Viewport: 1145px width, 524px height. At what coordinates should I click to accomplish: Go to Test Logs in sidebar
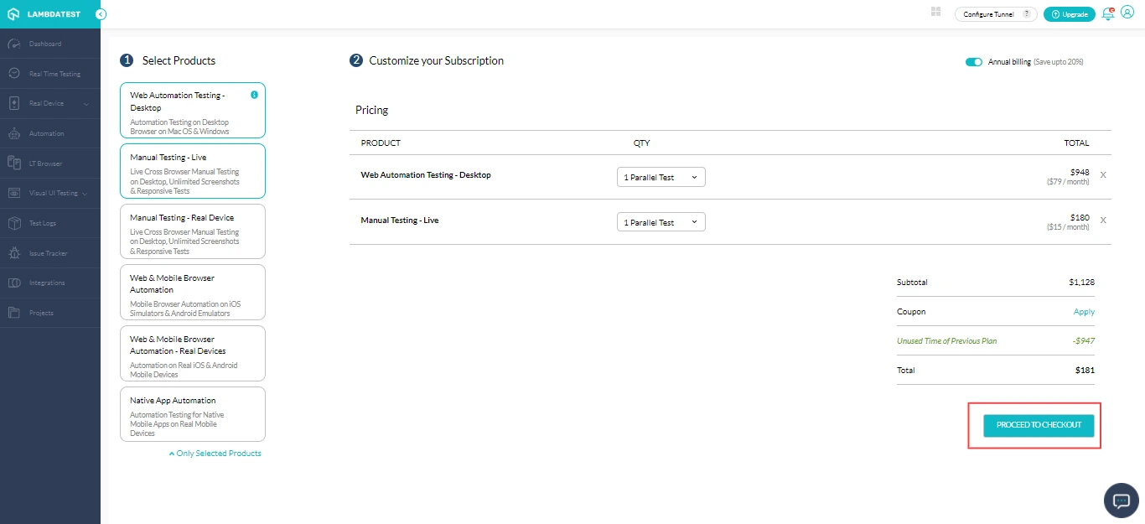pos(43,223)
